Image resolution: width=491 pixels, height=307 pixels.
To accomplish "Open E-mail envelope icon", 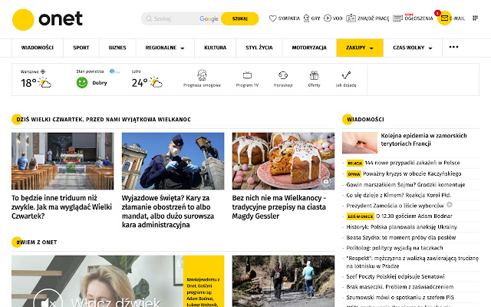I will pos(444,18).
